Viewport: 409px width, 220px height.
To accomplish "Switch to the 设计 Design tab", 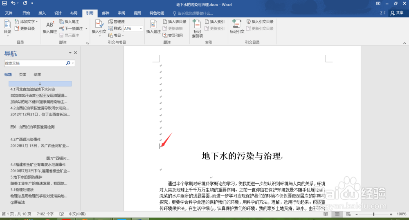I will (x=58, y=13).
